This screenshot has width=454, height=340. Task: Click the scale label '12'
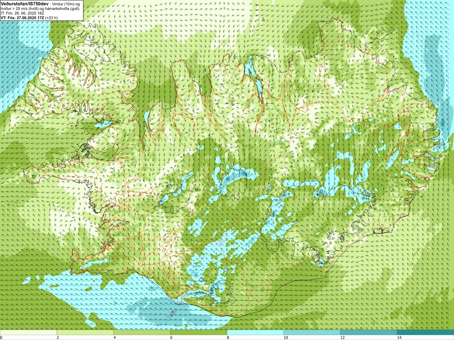click(x=342, y=338)
